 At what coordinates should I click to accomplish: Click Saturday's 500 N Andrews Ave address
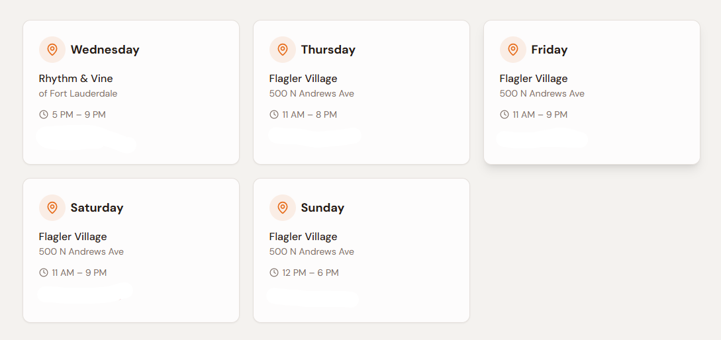(x=81, y=251)
